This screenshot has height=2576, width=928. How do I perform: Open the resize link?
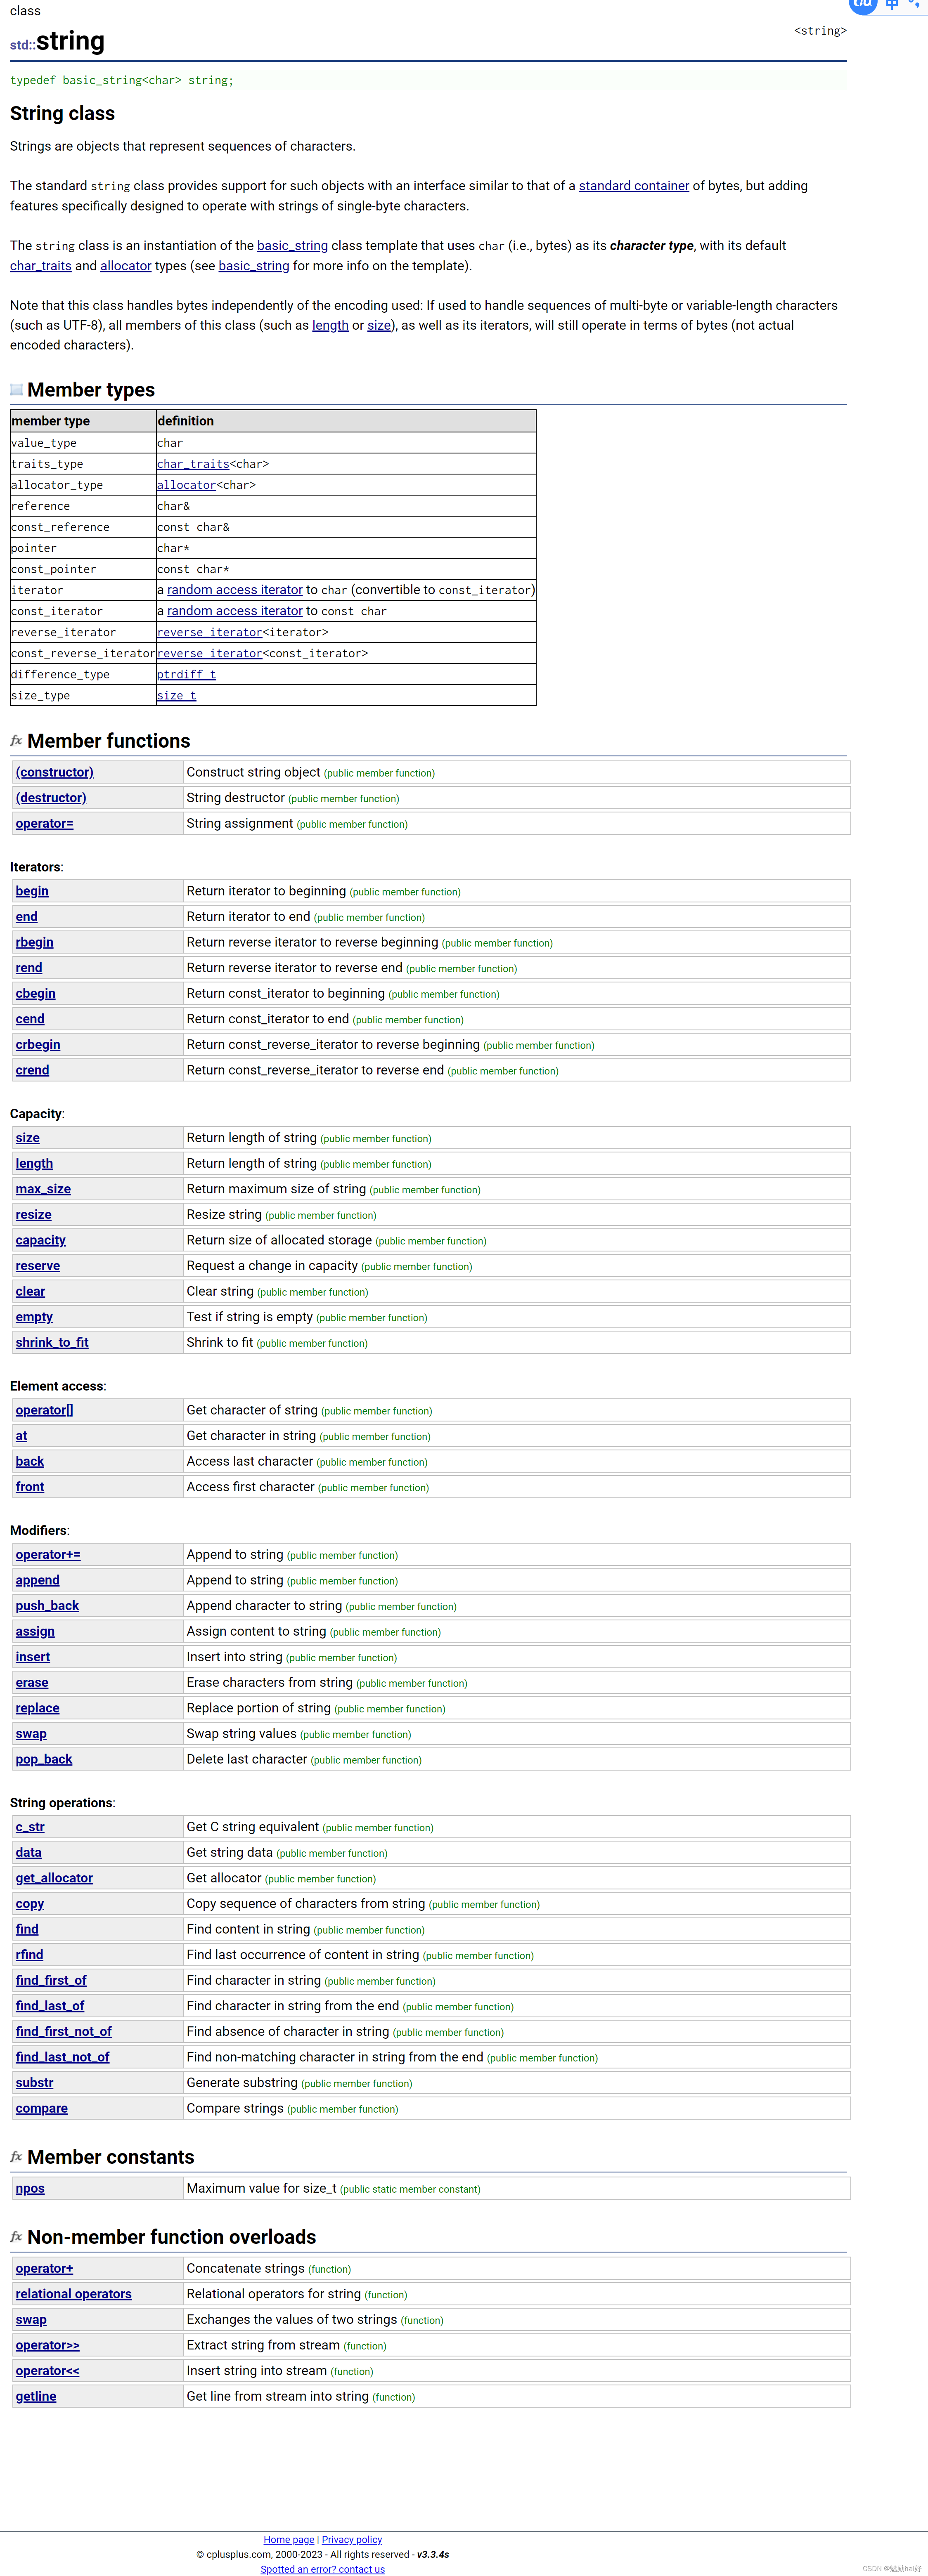34,1215
